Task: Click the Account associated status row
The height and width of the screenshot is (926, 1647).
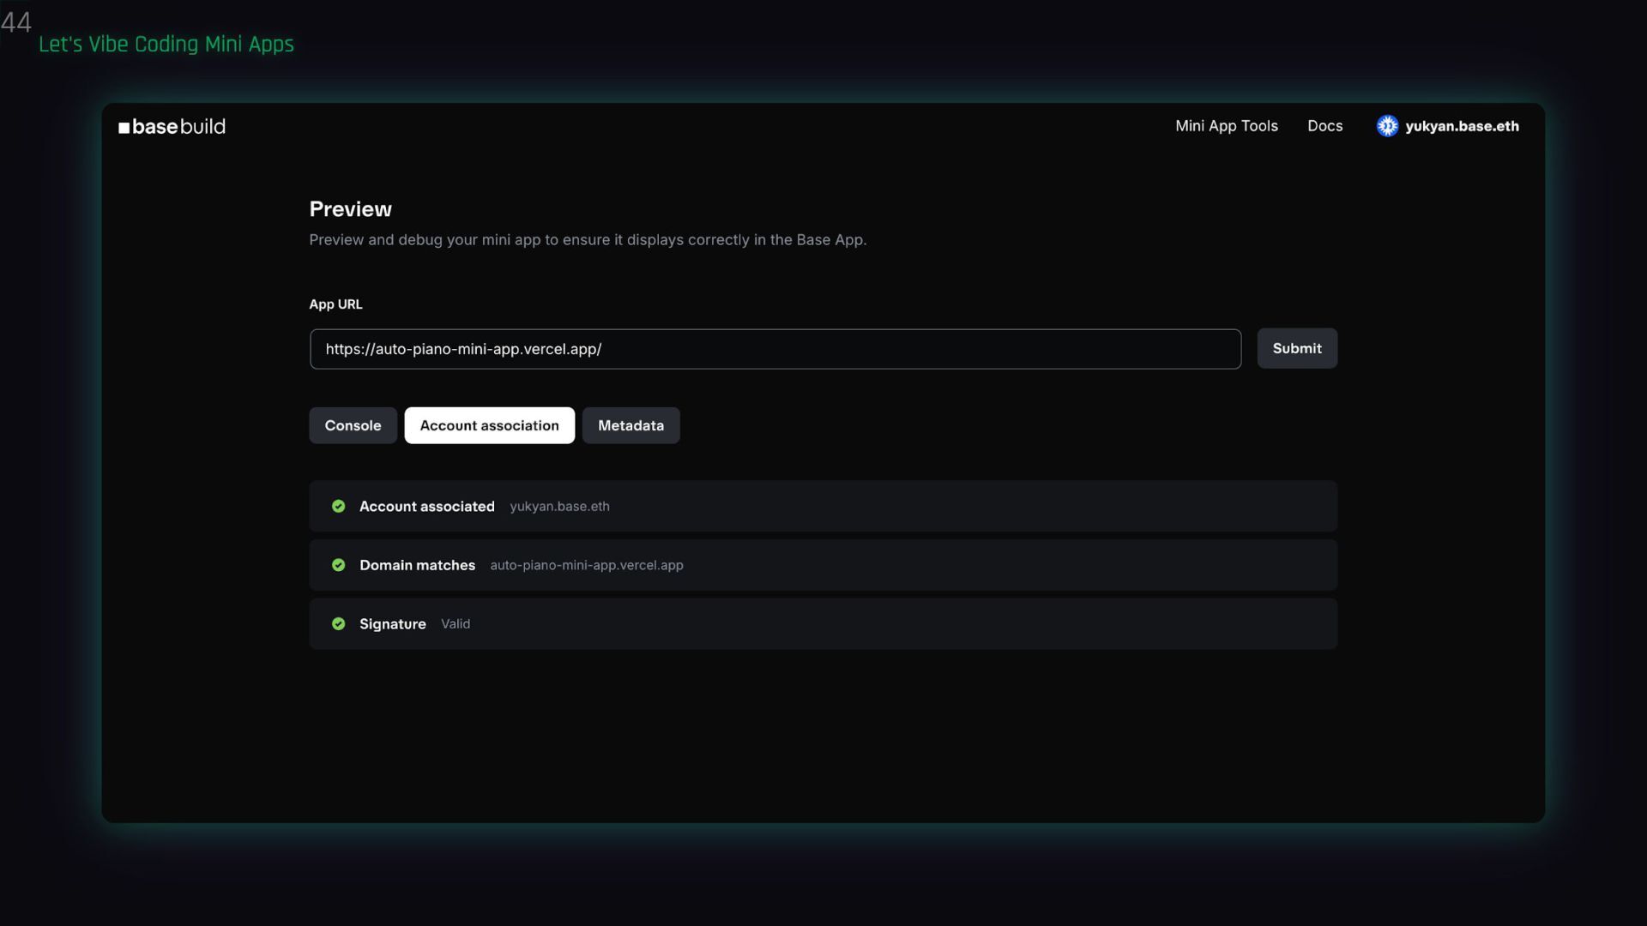Action: (822, 507)
